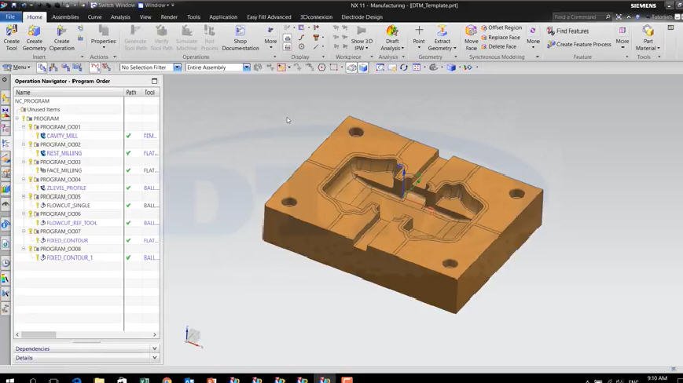
Task: Open the Properties tool
Action: pyautogui.click(x=103, y=37)
